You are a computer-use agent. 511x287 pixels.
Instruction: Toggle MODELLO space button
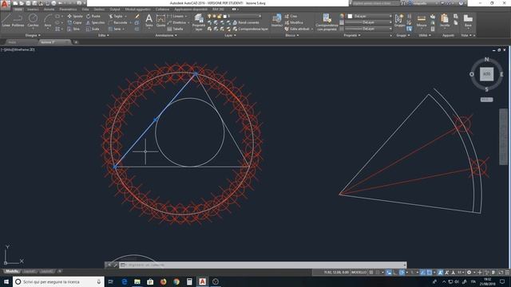point(358,273)
